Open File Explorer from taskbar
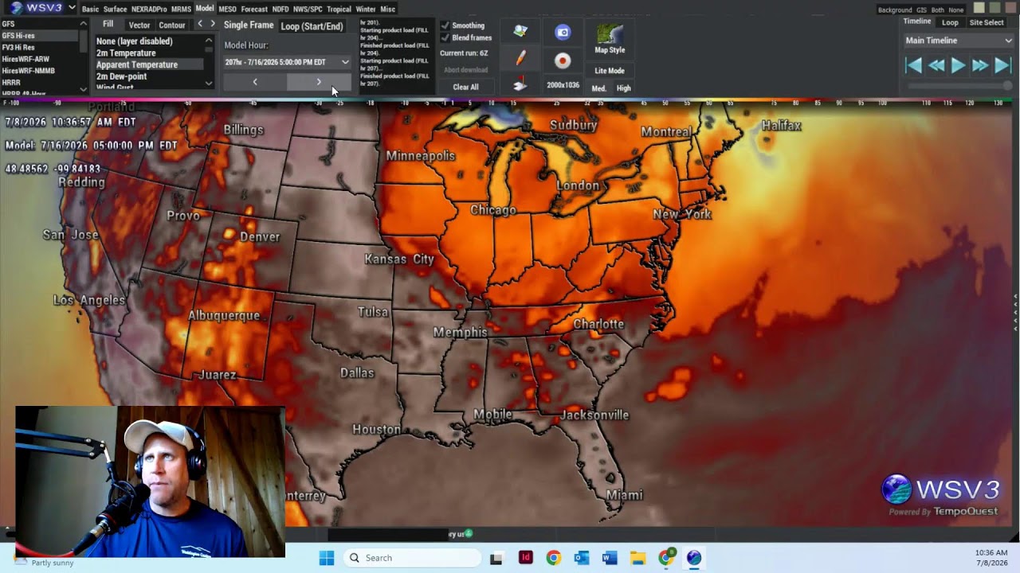 [637, 558]
